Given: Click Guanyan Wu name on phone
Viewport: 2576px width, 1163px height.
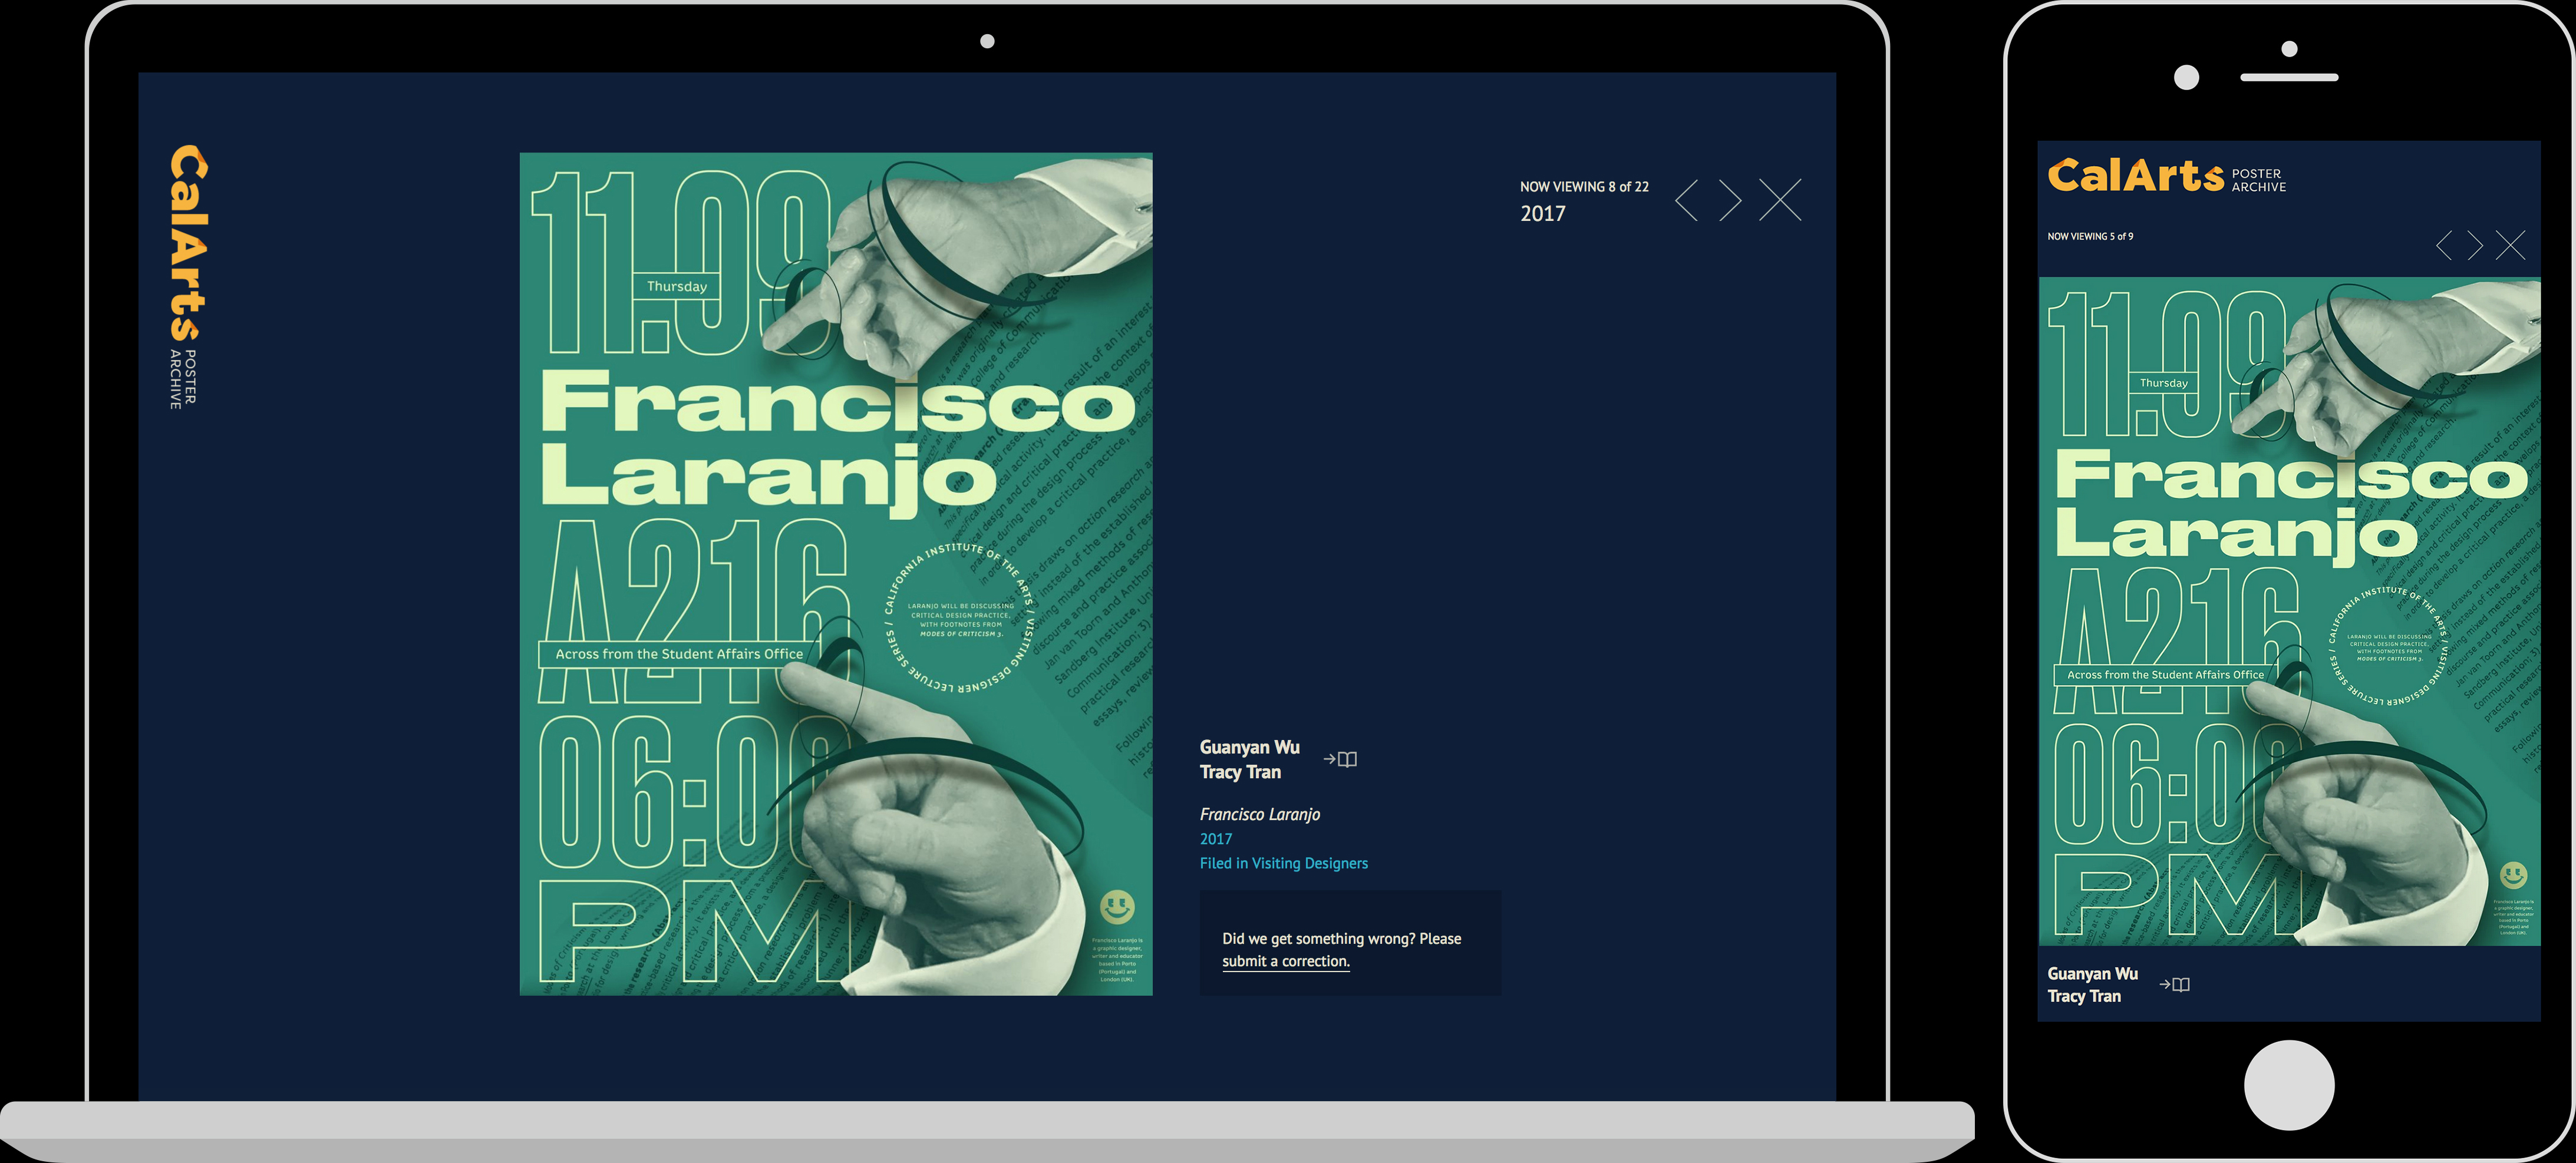Looking at the screenshot, I should [2092, 974].
